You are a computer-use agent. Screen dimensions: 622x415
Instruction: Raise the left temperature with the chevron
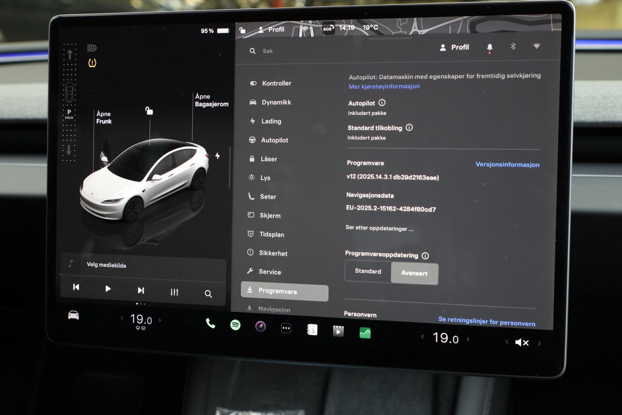pyautogui.click(x=159, y=320)
